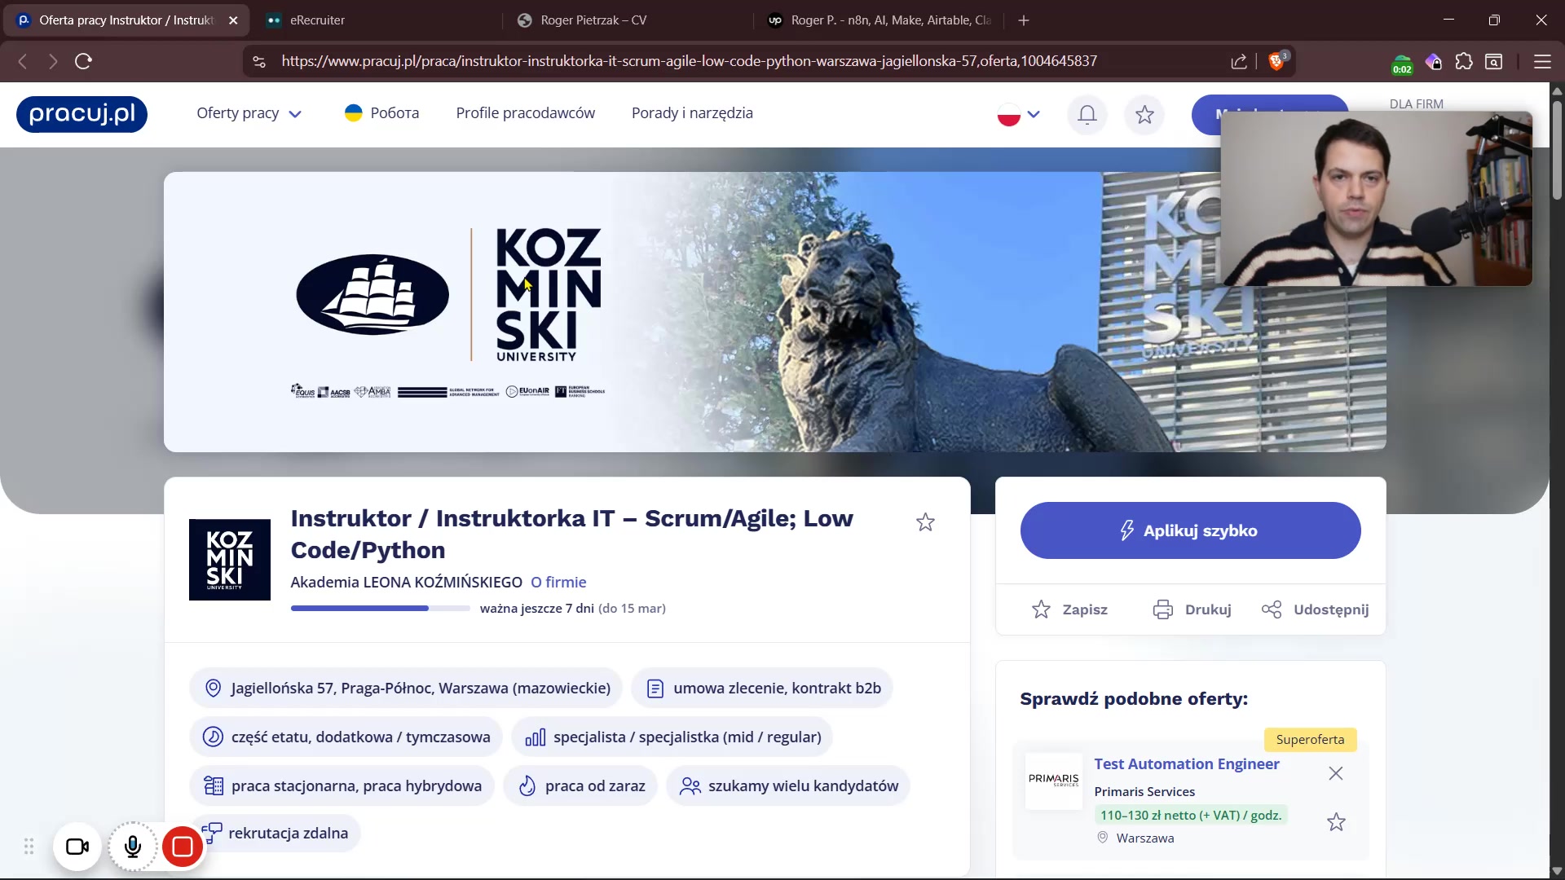Click the Udostępnij share icon
The image size is (1565, 880).
pyautogui.click(x=1272, y=609)
